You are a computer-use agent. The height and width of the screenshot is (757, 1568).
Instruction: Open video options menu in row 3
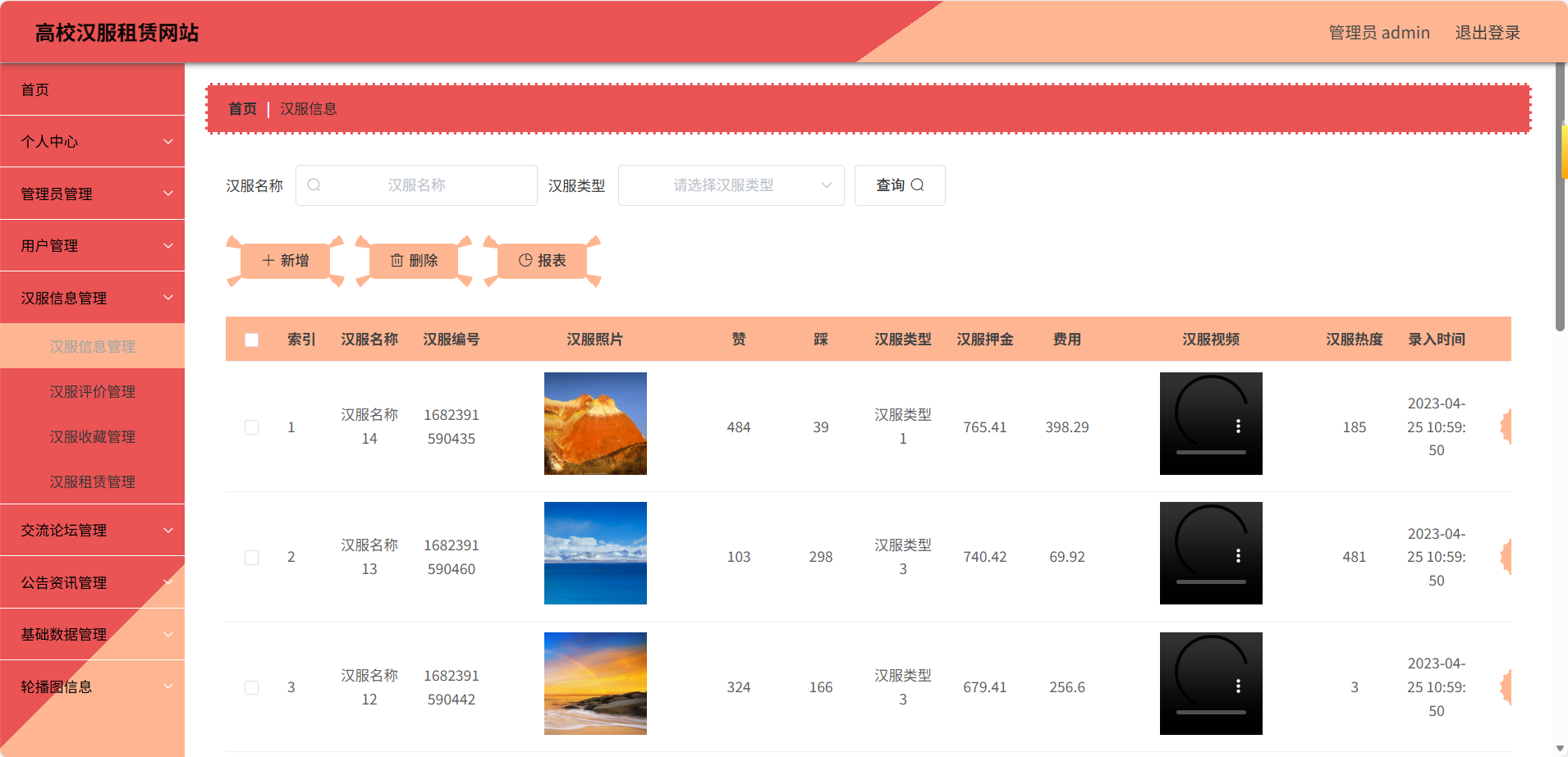(x=1238, y=686)
